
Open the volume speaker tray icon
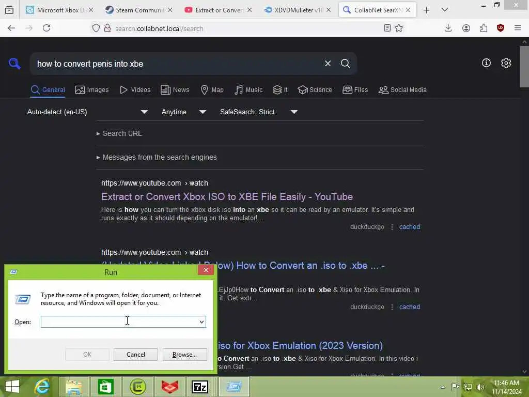click(x=480, y=387)
